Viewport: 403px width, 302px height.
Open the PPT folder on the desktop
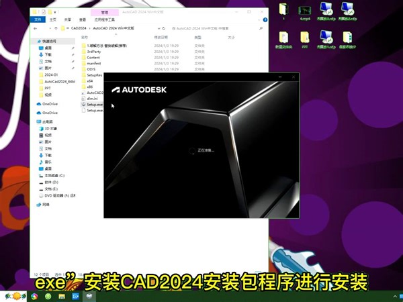click(305, 40)
